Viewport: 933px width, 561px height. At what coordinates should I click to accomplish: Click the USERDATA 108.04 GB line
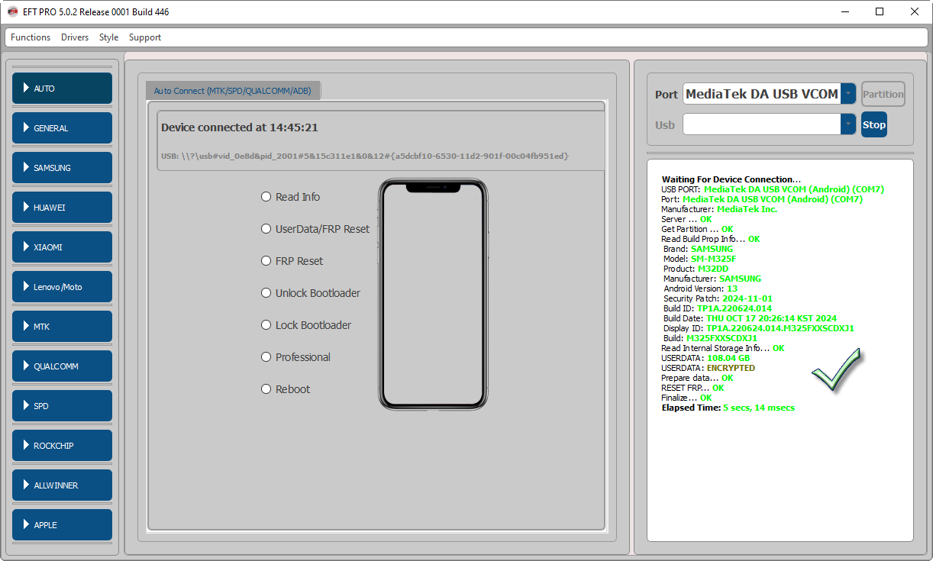(705, 358)
